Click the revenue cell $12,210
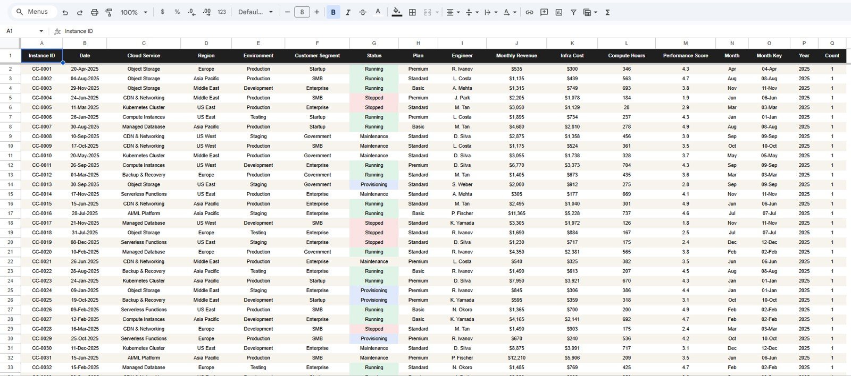The width and height of the screenshot is (851, 376). [x=516, y=358]
